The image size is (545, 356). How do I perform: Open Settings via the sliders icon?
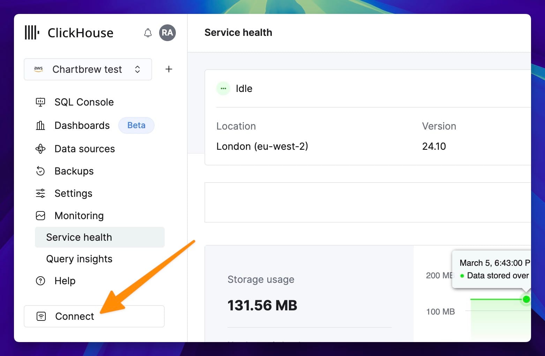pyautogui.click(x=40, y=193)
